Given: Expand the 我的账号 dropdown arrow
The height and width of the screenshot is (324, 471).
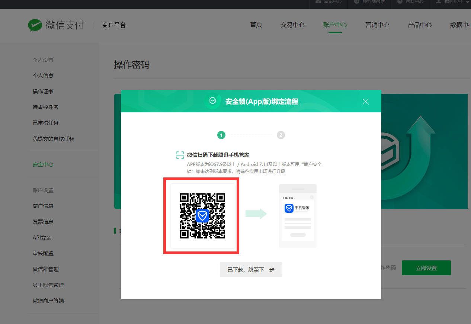Looking at the screenshot, I should (468, 2).
